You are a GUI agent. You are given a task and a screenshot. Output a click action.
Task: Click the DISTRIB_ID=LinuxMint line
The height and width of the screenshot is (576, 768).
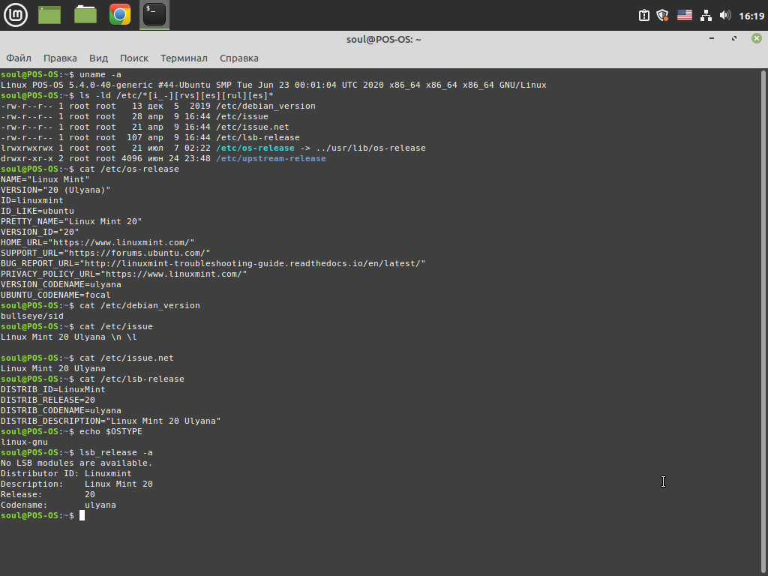click(53, 390)
